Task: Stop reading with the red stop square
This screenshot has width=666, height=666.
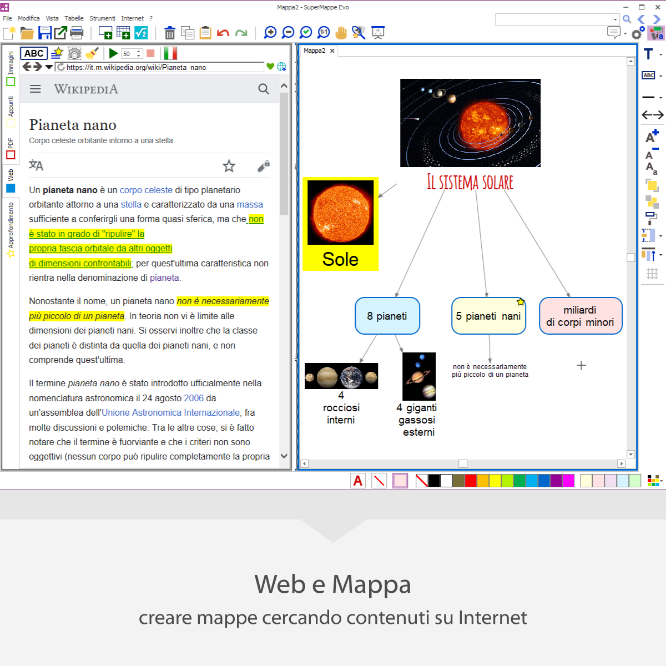Action: 150,53
